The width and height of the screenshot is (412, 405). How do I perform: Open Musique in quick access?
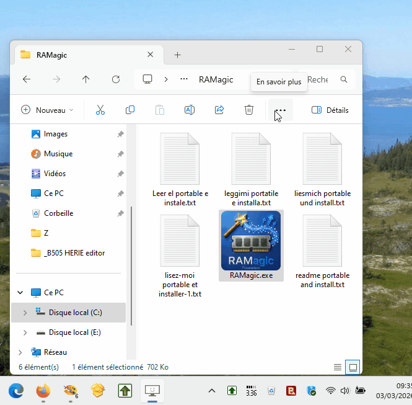[58, 154]
